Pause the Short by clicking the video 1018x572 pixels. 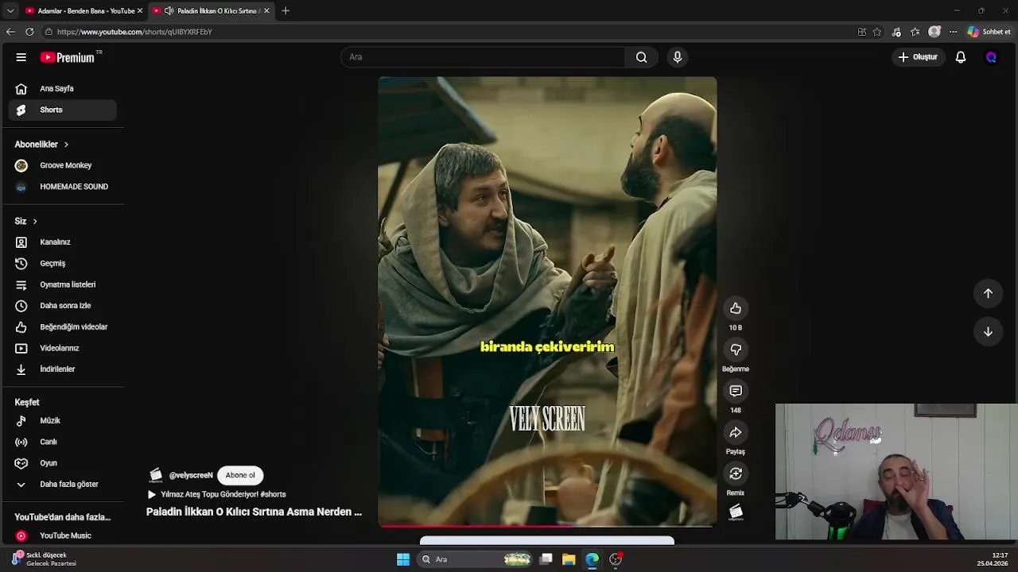547,301
